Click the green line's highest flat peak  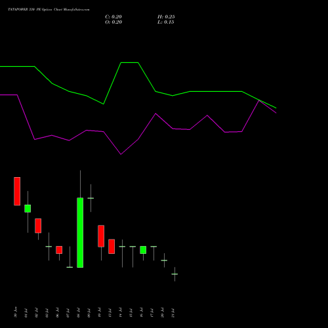pos(129,63)
